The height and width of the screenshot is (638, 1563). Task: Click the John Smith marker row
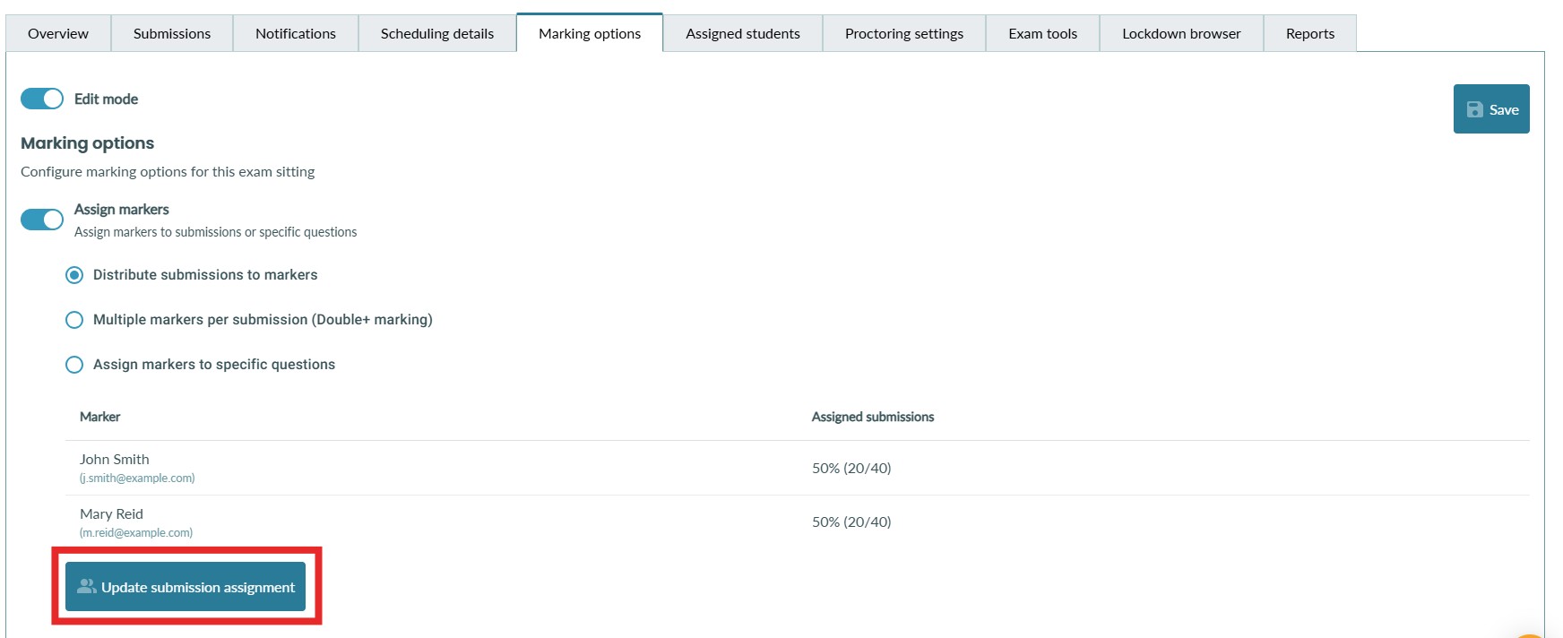[x=115, y=467]
